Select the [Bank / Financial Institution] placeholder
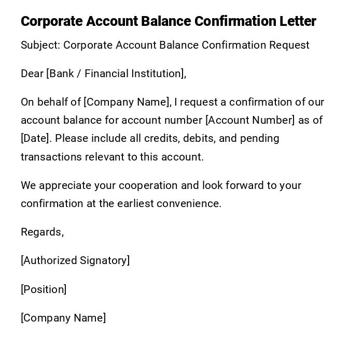This screenshot has width=363, height=350. point(116,74)
